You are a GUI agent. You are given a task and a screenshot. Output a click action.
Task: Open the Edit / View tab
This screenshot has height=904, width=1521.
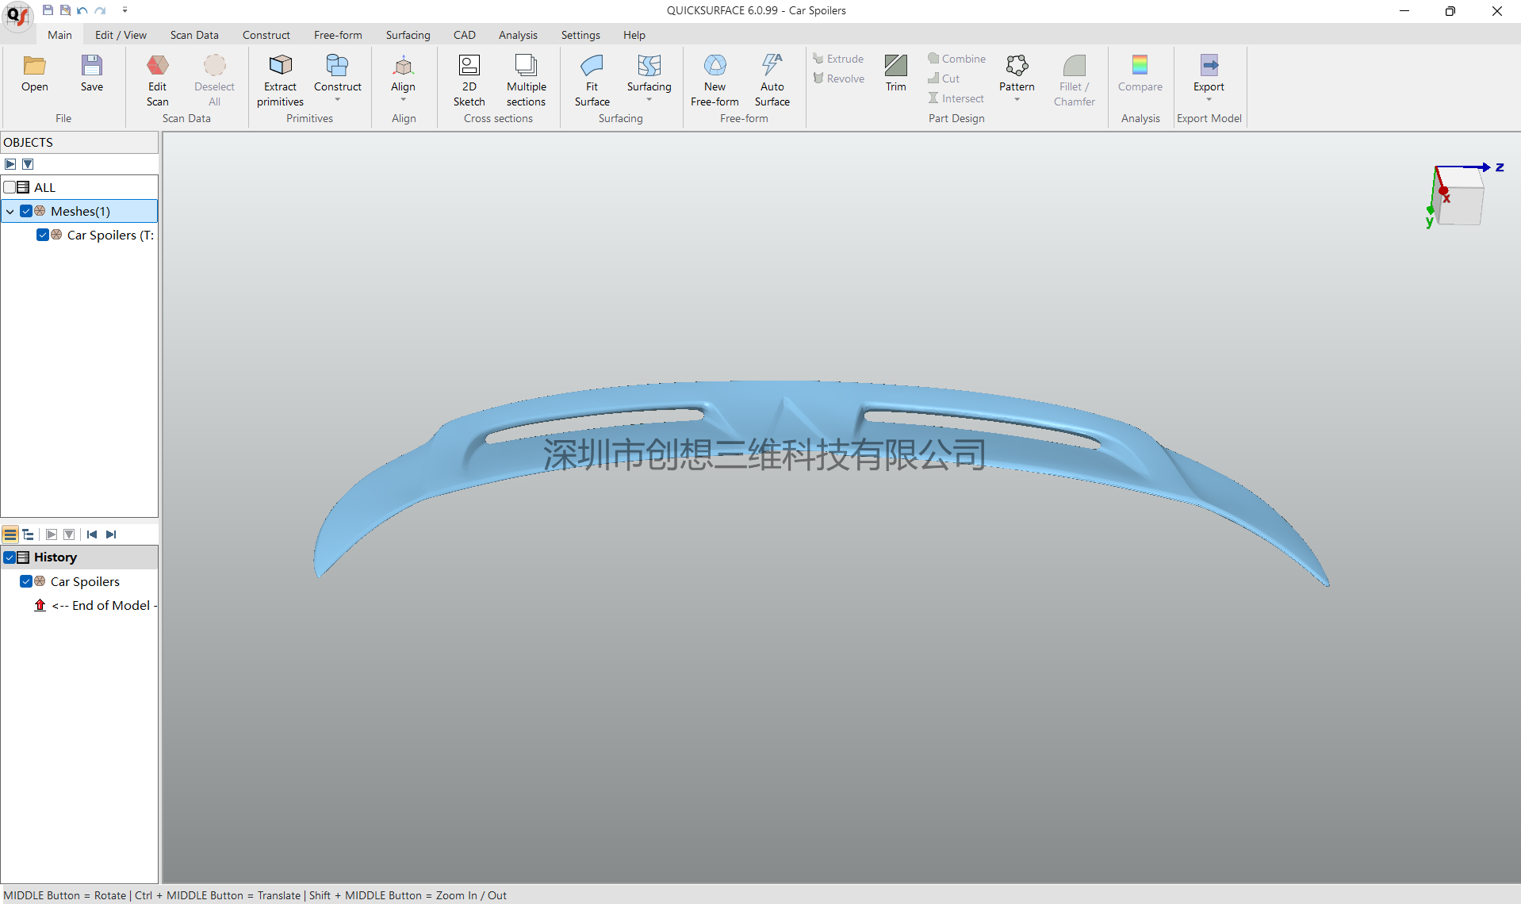click(121, 35)
